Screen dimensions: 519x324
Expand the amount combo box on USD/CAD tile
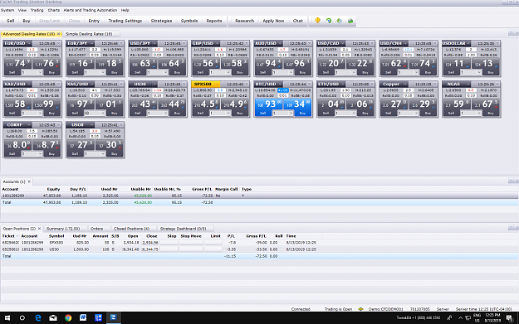pos(353,72)
